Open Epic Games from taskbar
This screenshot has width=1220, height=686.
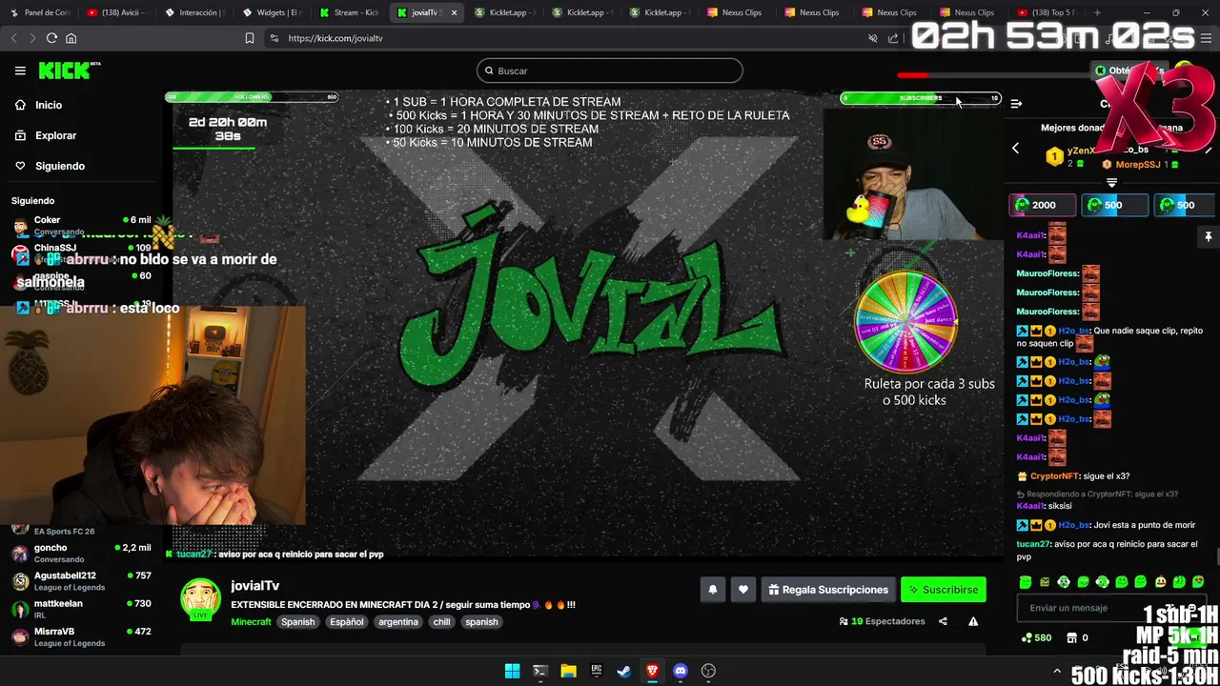tap(597, 671)
